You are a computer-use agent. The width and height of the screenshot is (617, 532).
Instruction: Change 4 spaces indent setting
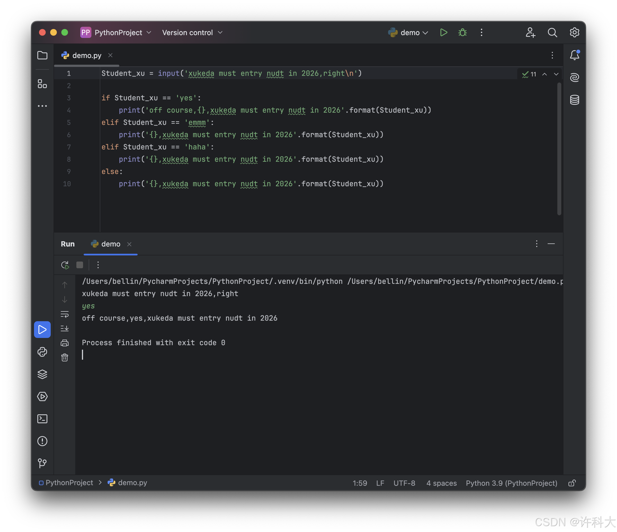pyautogui.click(x=441, y=483)
